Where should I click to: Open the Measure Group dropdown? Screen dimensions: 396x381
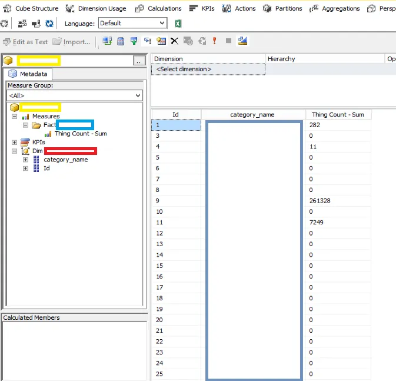pos(138,95)
